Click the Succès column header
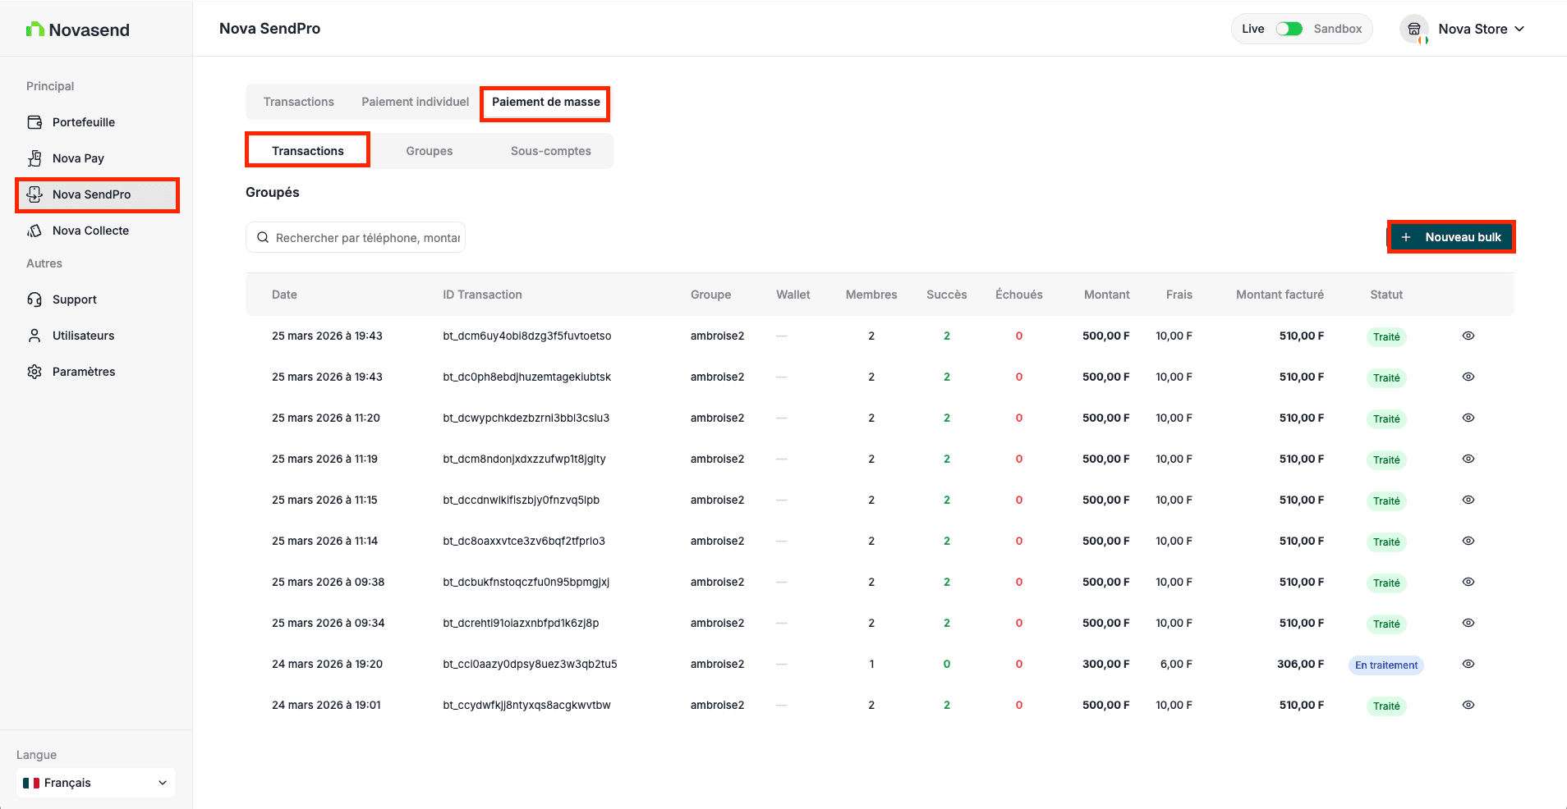The height and width of the screenshot is (809, 1567). [947, 295]
